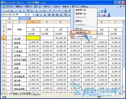
Task: Click the Help question mark icon
Action: pyautogui.click(x=102, y=11)
